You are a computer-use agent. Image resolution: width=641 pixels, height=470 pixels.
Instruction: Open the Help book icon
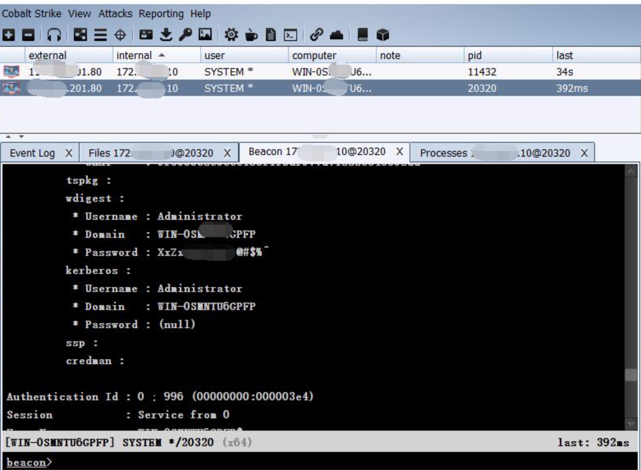pyautogui.click(x=362, y=35)
